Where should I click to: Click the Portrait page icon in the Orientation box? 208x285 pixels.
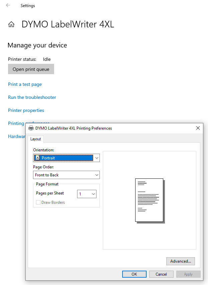click(38, 158)
